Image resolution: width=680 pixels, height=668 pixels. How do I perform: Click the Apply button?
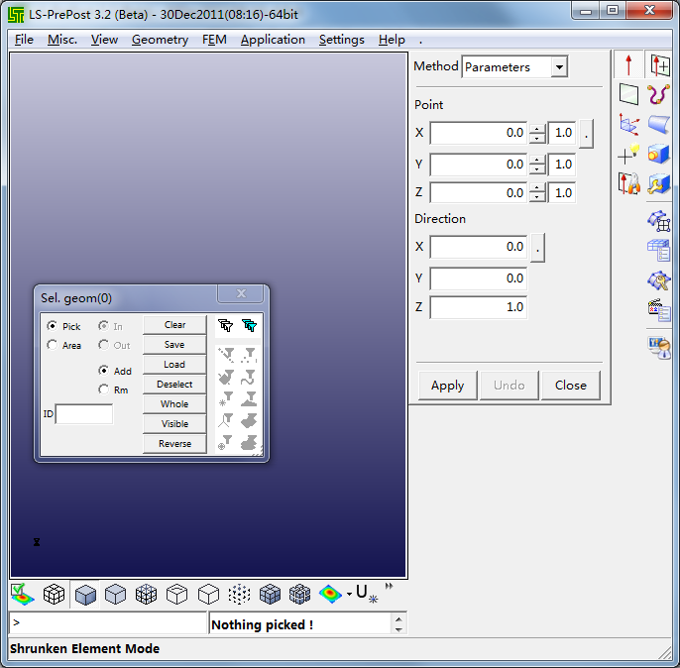coord(448,385)
